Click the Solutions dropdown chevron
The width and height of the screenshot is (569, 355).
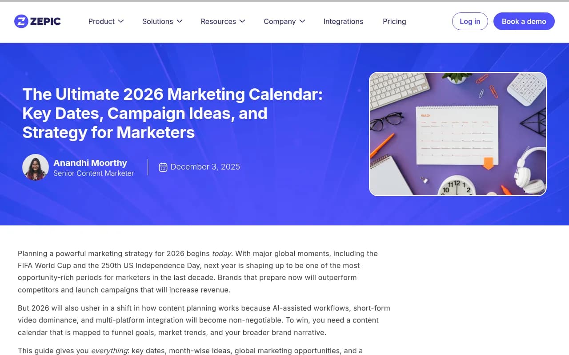[x=180, y=21]
